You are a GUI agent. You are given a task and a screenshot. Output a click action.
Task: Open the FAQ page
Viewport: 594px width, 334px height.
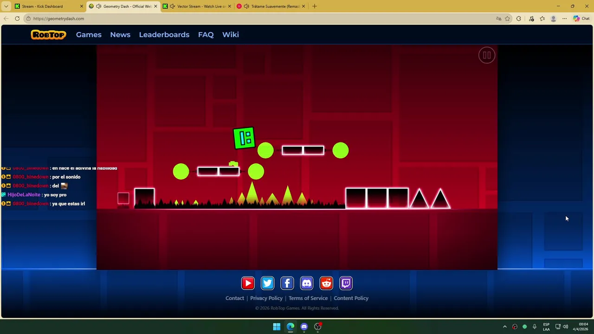[206, 35]
